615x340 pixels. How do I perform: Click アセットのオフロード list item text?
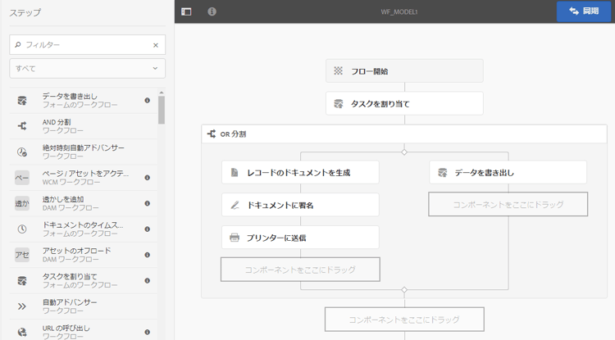76,251
